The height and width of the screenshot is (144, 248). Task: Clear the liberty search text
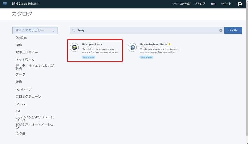pos(221,30)
